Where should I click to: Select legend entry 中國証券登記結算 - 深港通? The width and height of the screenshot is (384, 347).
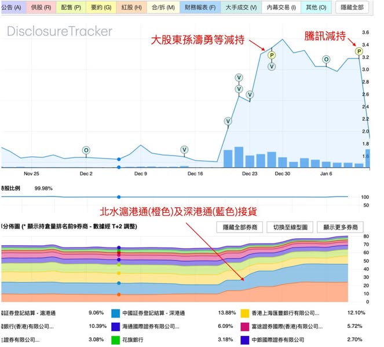[154, 313]
